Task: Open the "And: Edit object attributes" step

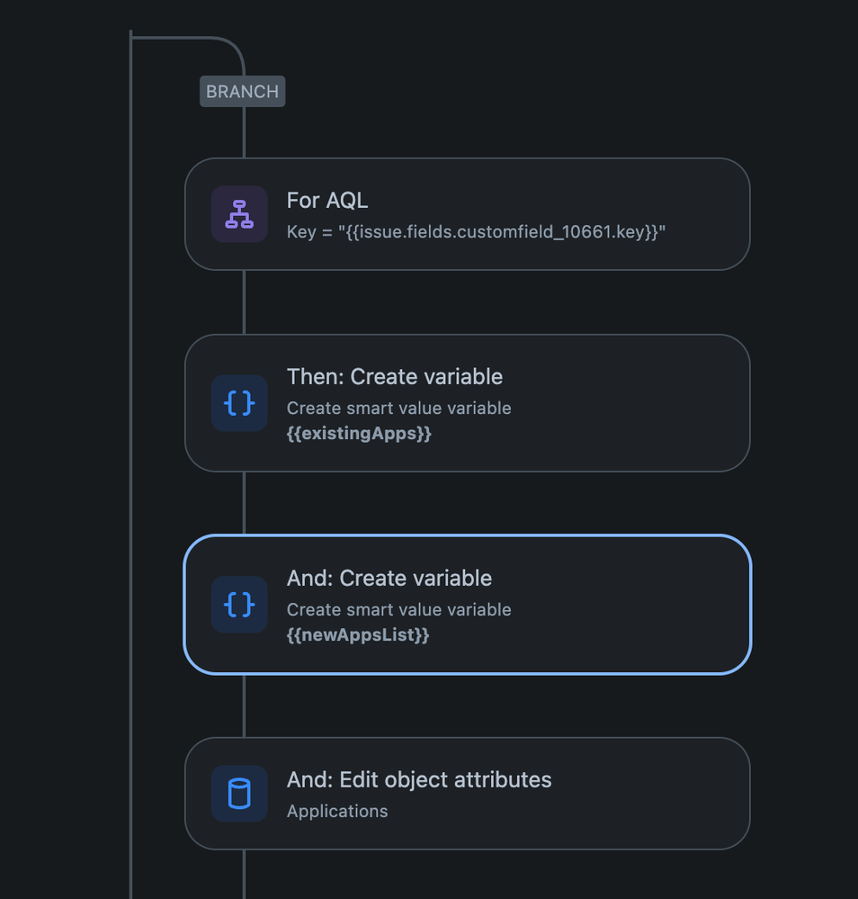Action: 419,779
